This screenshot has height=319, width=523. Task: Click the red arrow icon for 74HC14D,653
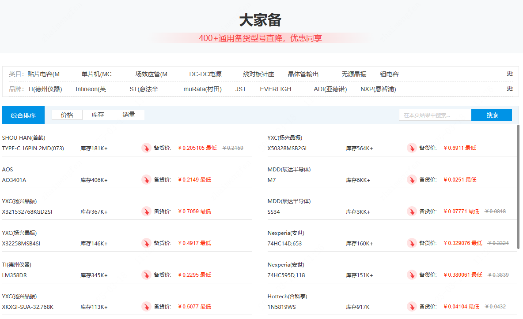coord(412,243)
